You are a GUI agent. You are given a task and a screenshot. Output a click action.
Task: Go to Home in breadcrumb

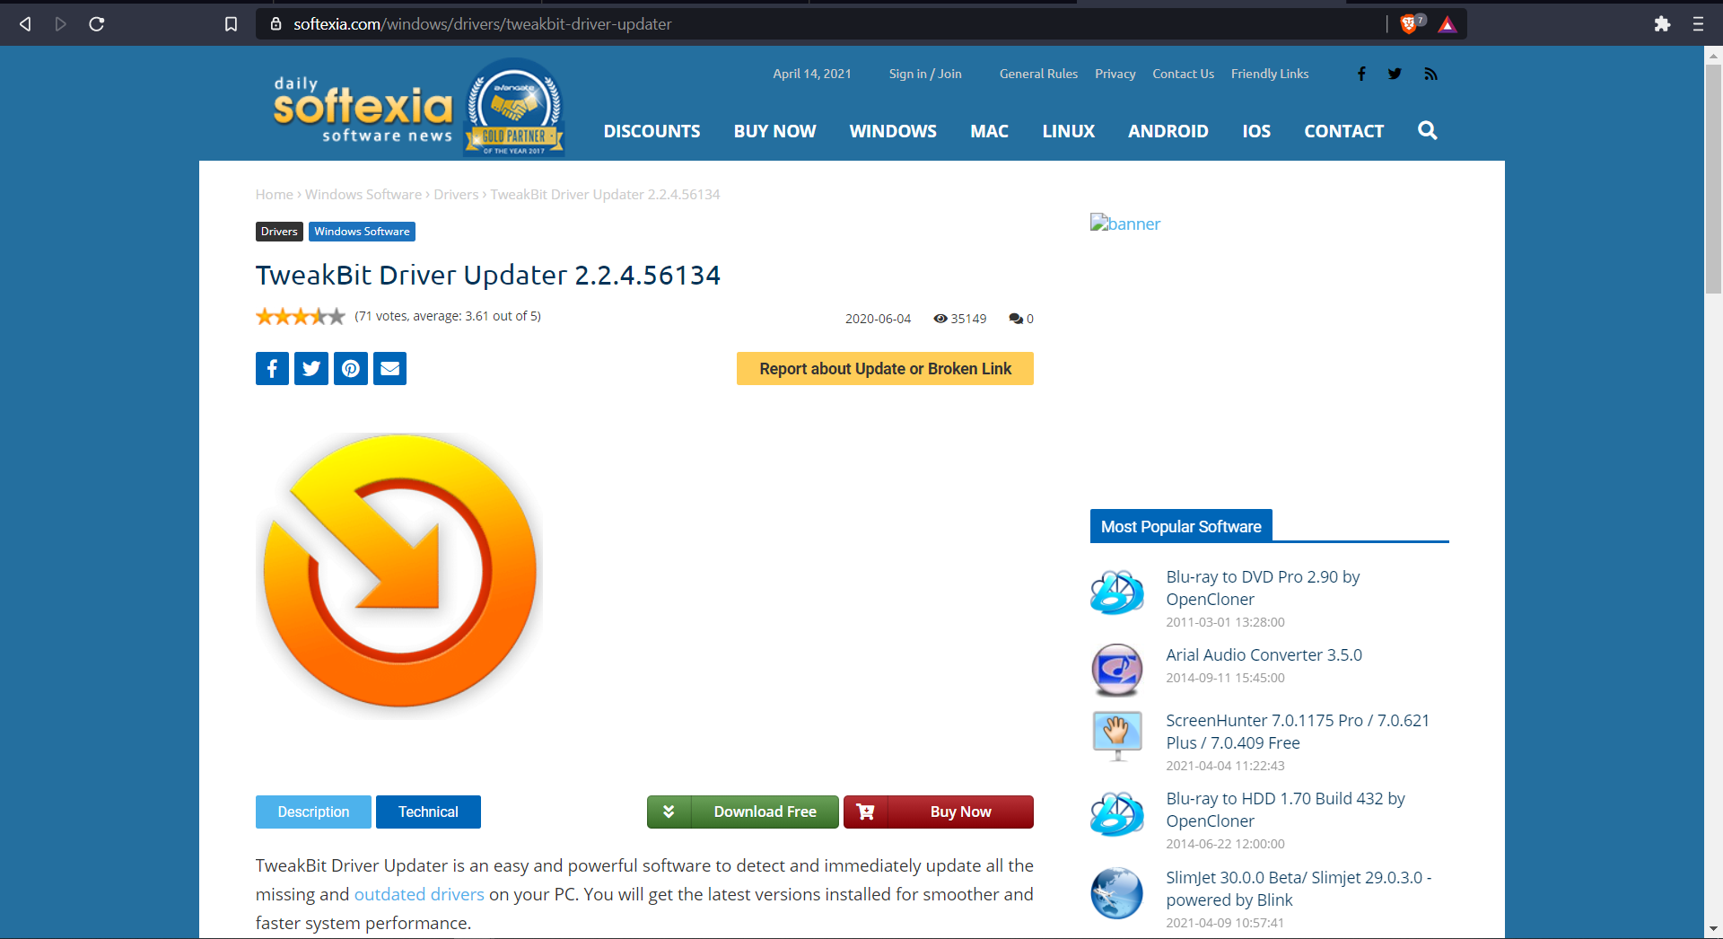pos(274,194)
